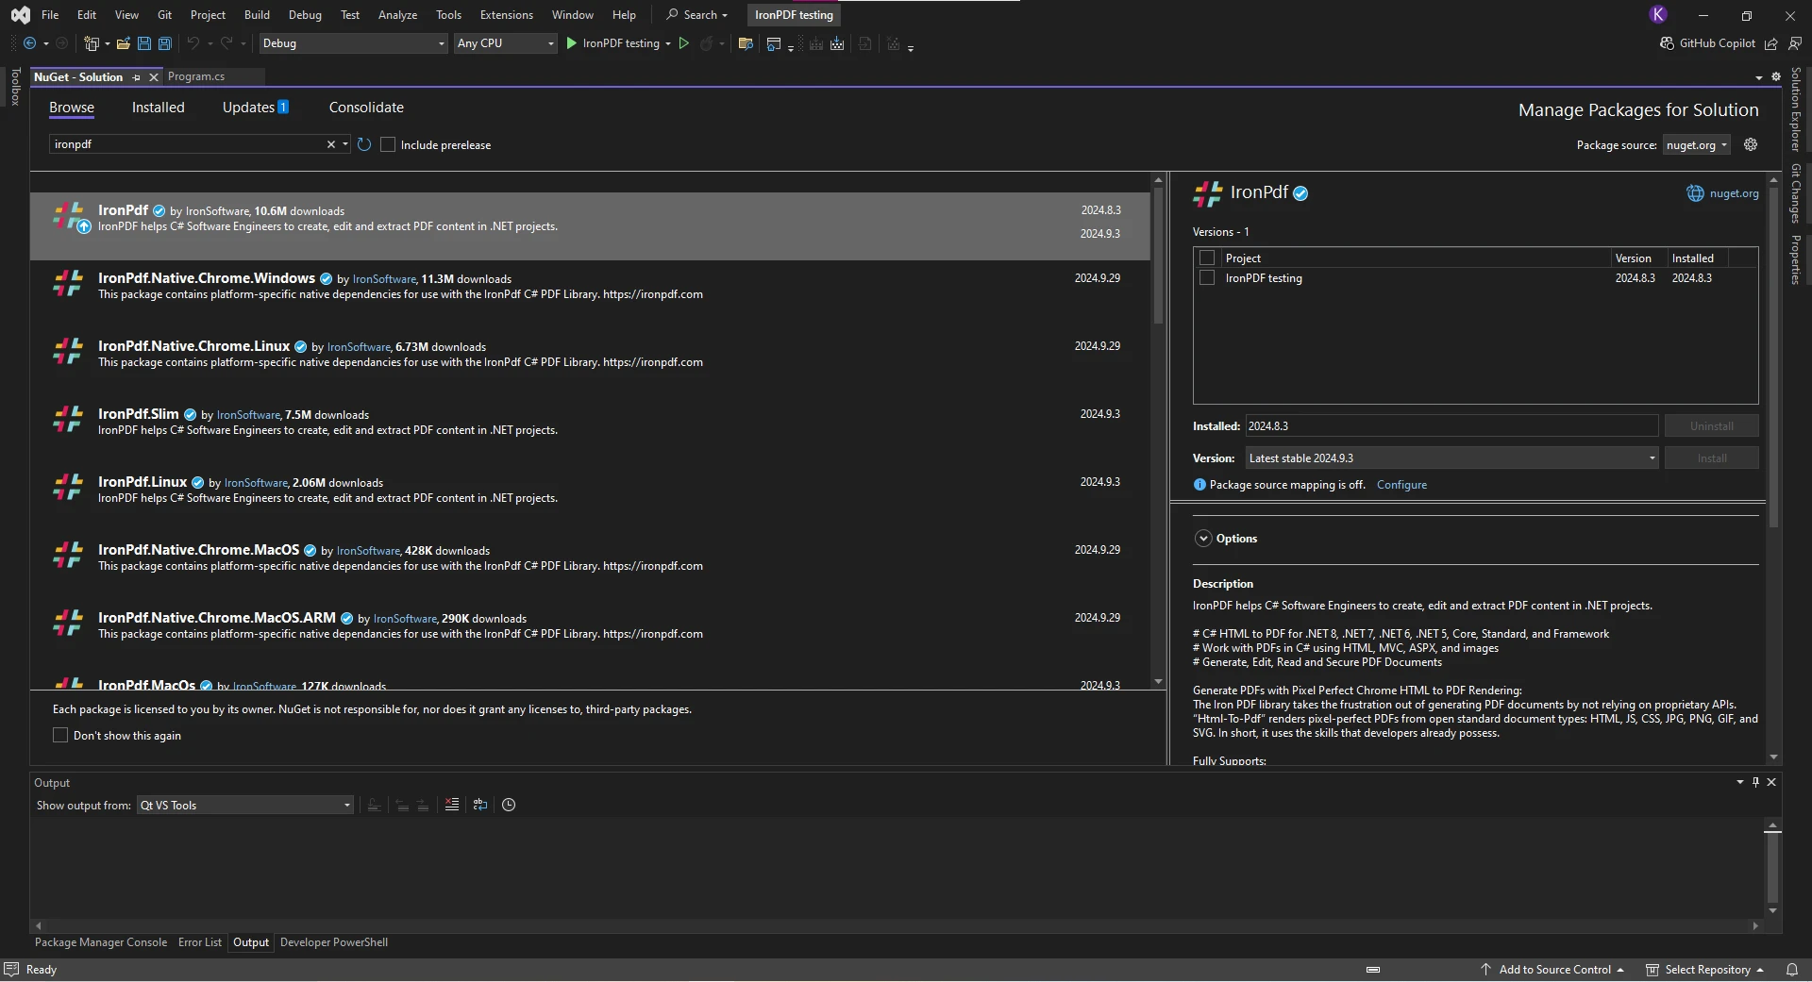Click the Clear All output icon
This screenshot has width=1812, height=982.
click(x=452, y=805)
